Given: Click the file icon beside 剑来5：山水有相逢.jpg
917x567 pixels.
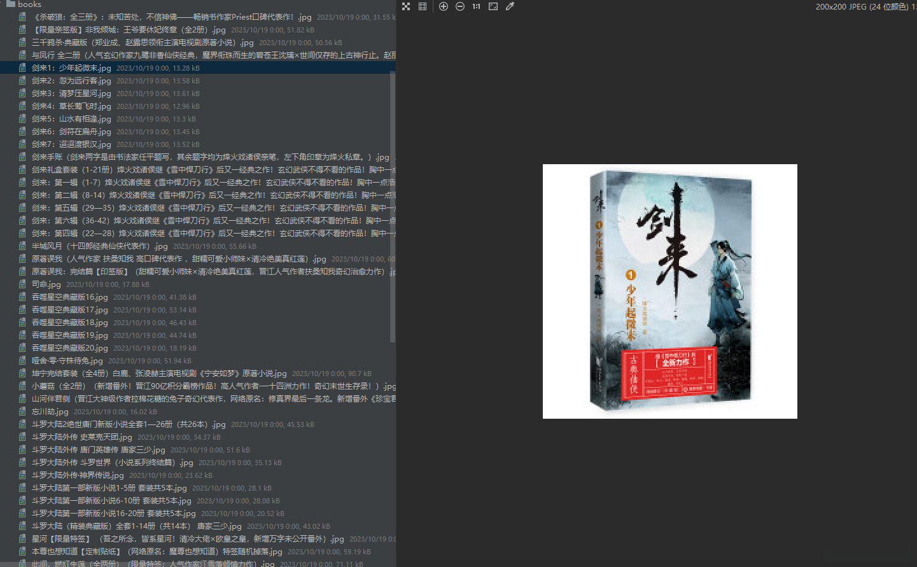Looking at the screenshot, I should tap(22, 119).
